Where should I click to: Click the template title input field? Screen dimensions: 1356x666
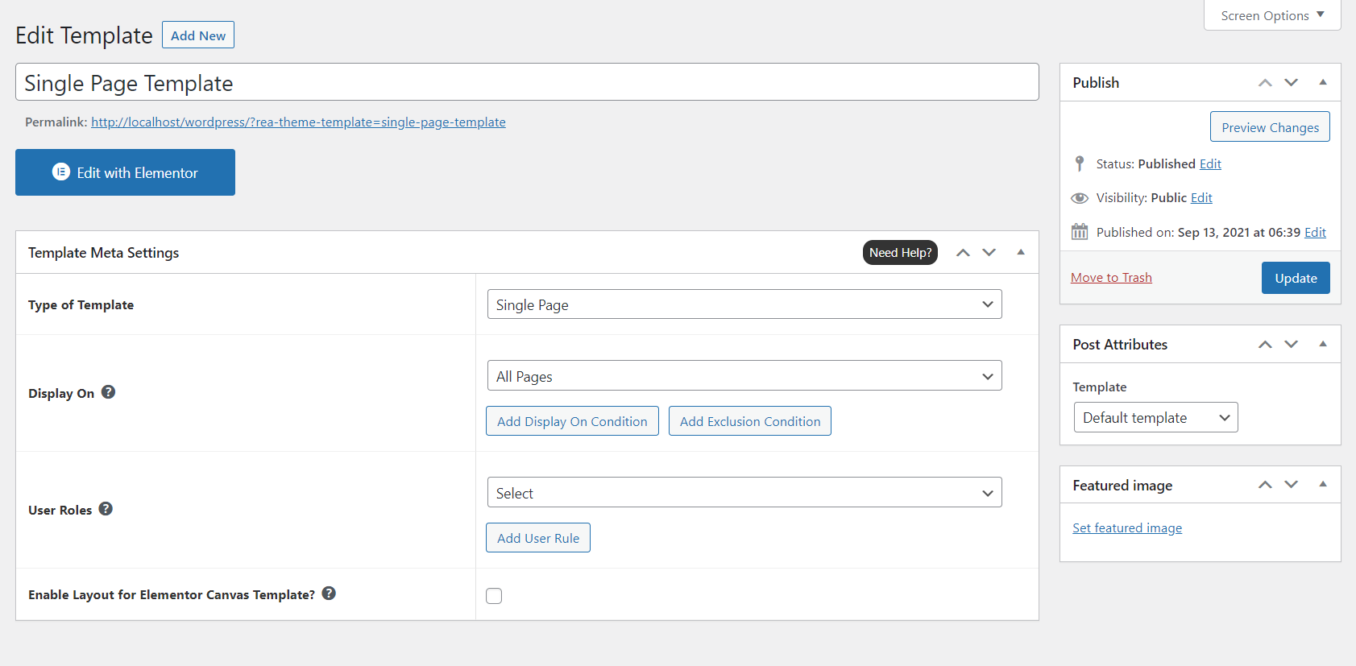(x=527, y=83)
